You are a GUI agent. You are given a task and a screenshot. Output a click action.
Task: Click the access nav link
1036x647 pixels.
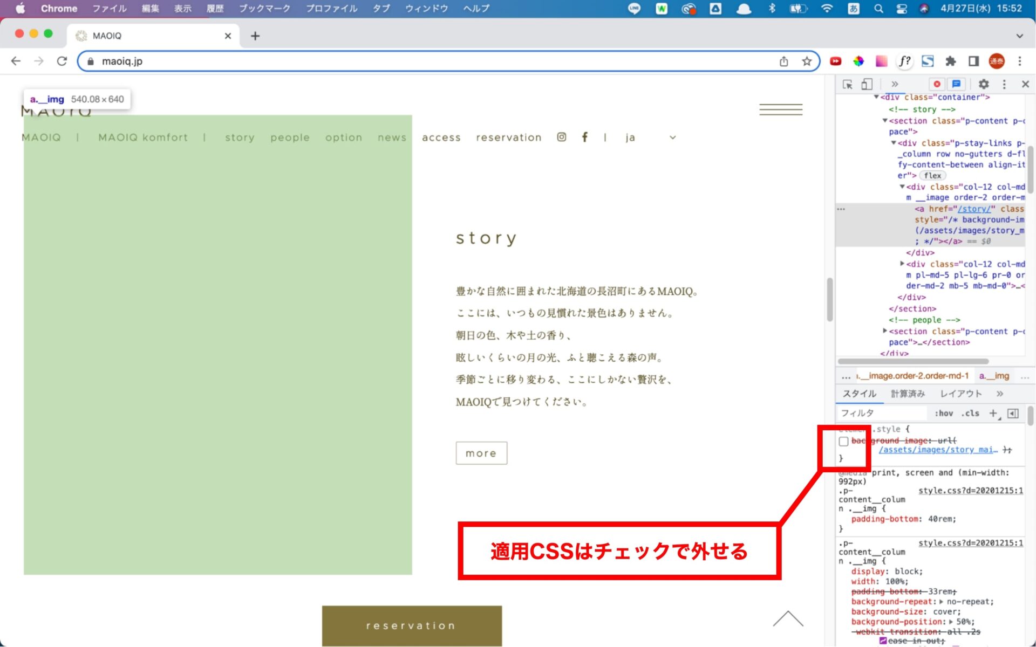[x=441, y=137]
